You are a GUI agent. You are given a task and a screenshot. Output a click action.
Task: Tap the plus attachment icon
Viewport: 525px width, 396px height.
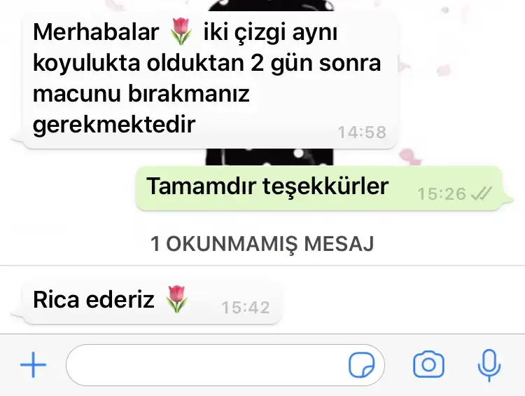click(33, 365)
